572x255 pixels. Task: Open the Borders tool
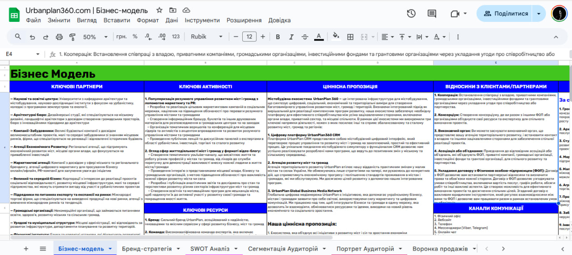tap(350, 37)
